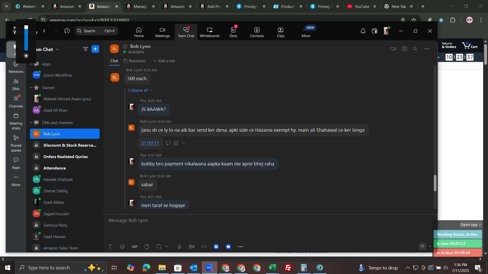The image size is (488, 274).
Task: Open Zoom Workflow app chat
Action: coord(65,75)
